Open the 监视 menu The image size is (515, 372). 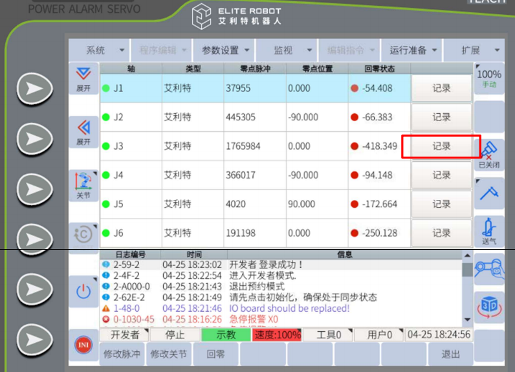pyautogui.click(x=286, y=50)
